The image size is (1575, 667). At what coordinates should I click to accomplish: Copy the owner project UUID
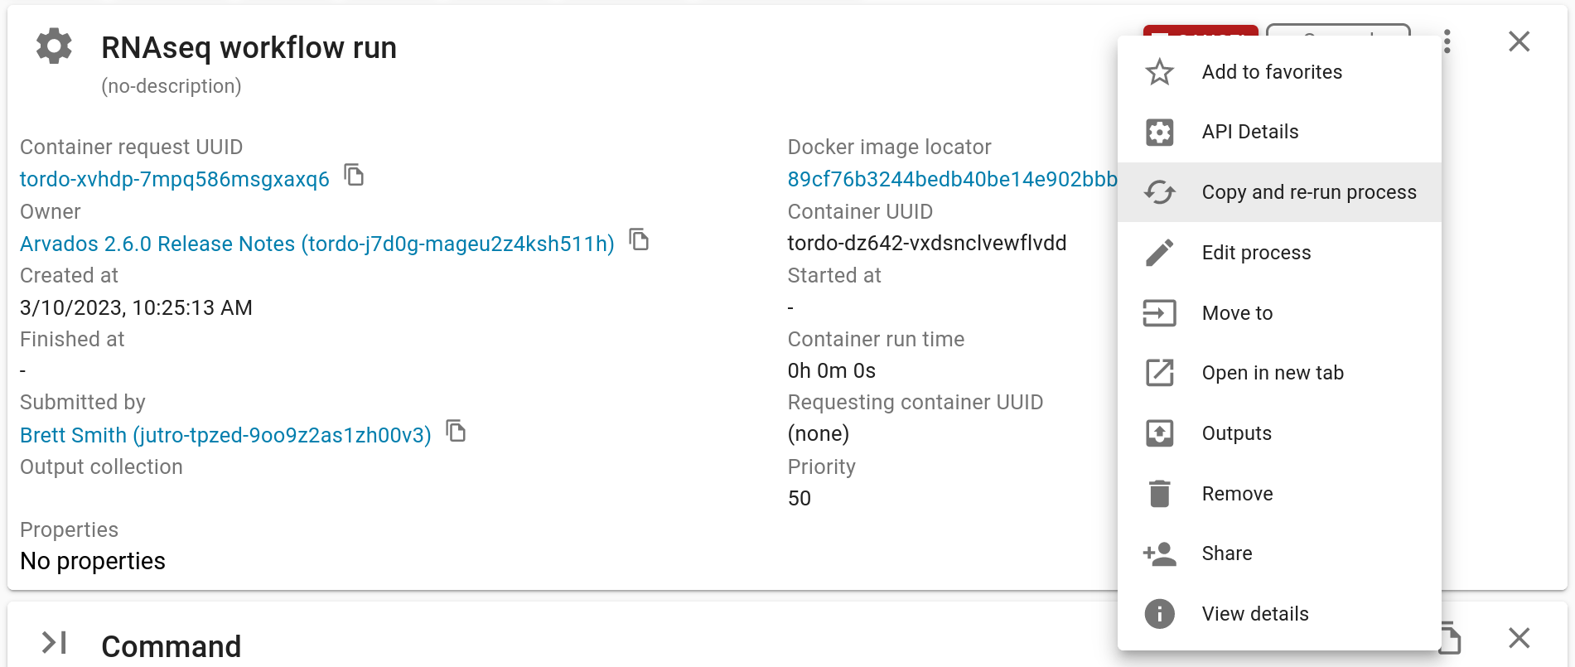coord(639,240)
